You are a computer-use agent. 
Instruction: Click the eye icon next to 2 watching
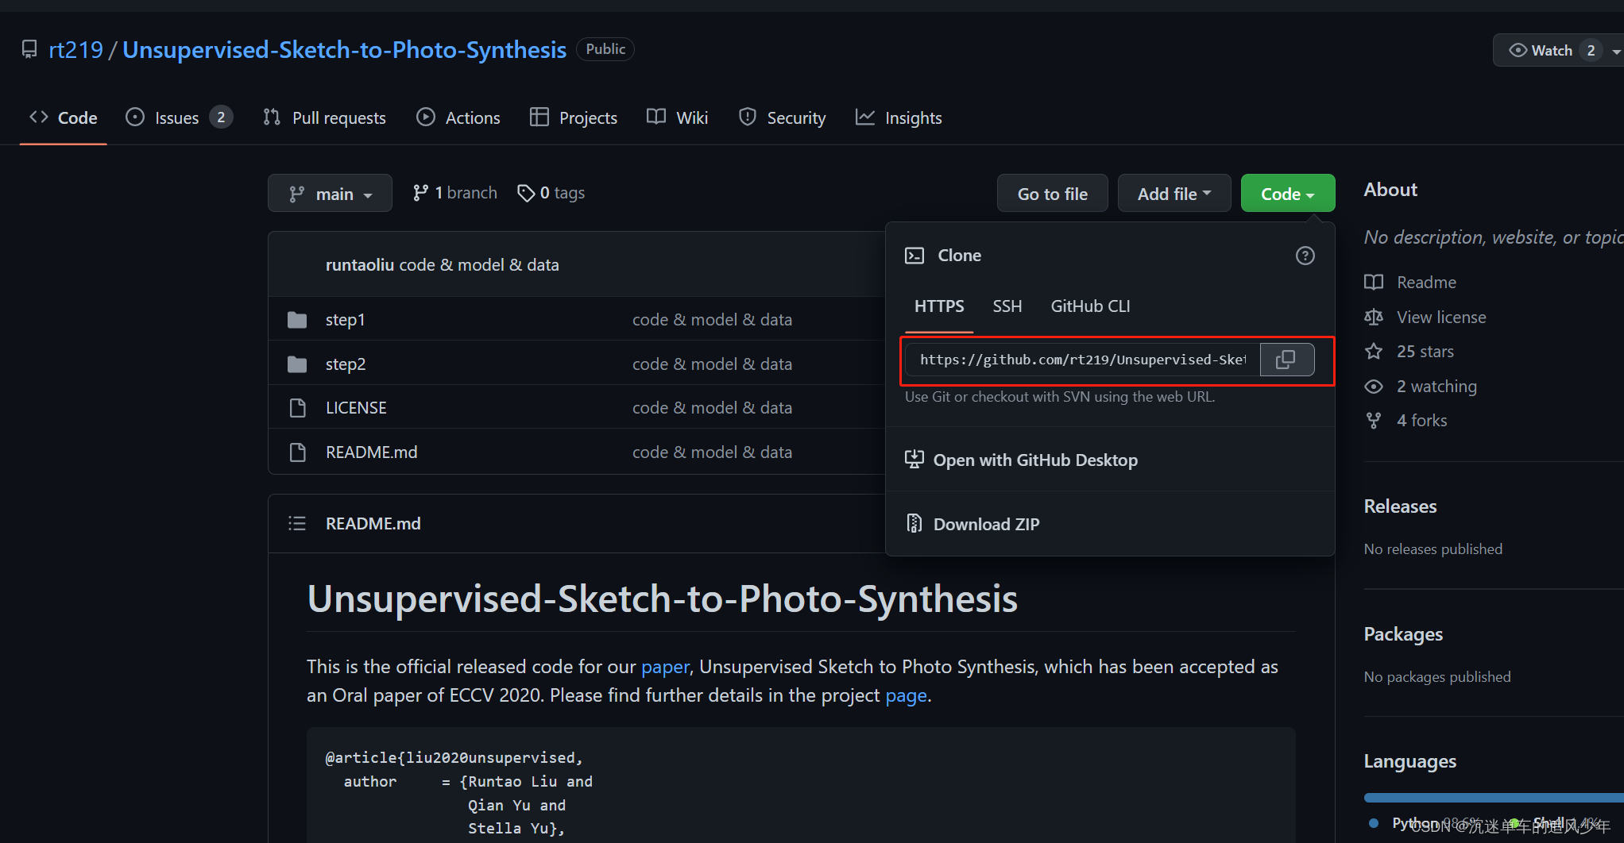(x=1374, y=387)
